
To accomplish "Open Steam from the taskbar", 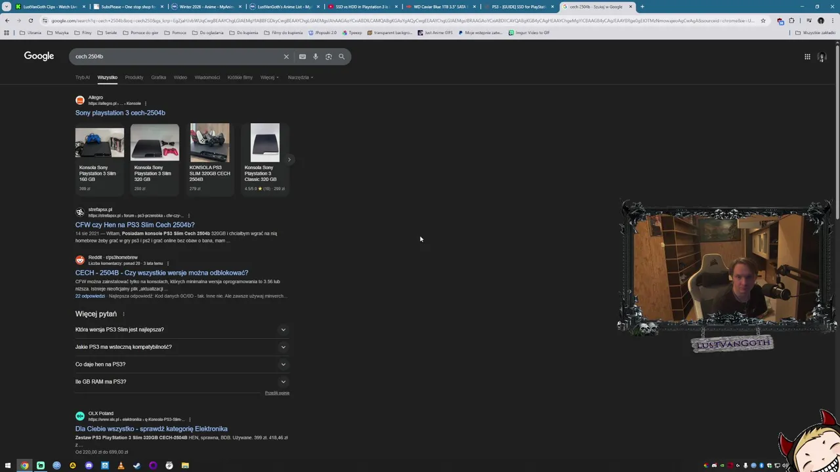I will pyautogui.click(x=136, y=465).
